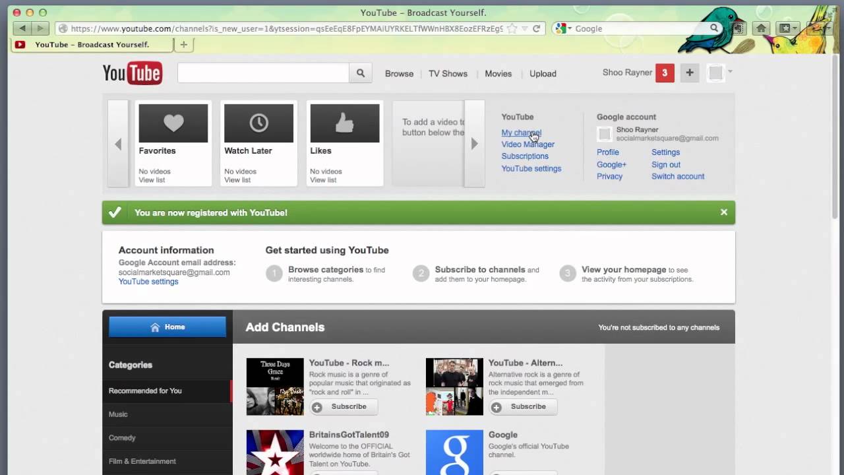Click View list under Watch Later
Screen dimensions: 844x475
coord(237,180)
